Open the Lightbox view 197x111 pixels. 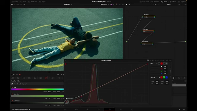click(x=182, y=2)
